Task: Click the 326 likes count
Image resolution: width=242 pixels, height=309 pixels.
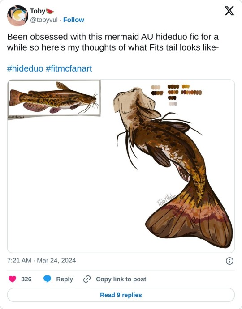Action: coord(26,279)
